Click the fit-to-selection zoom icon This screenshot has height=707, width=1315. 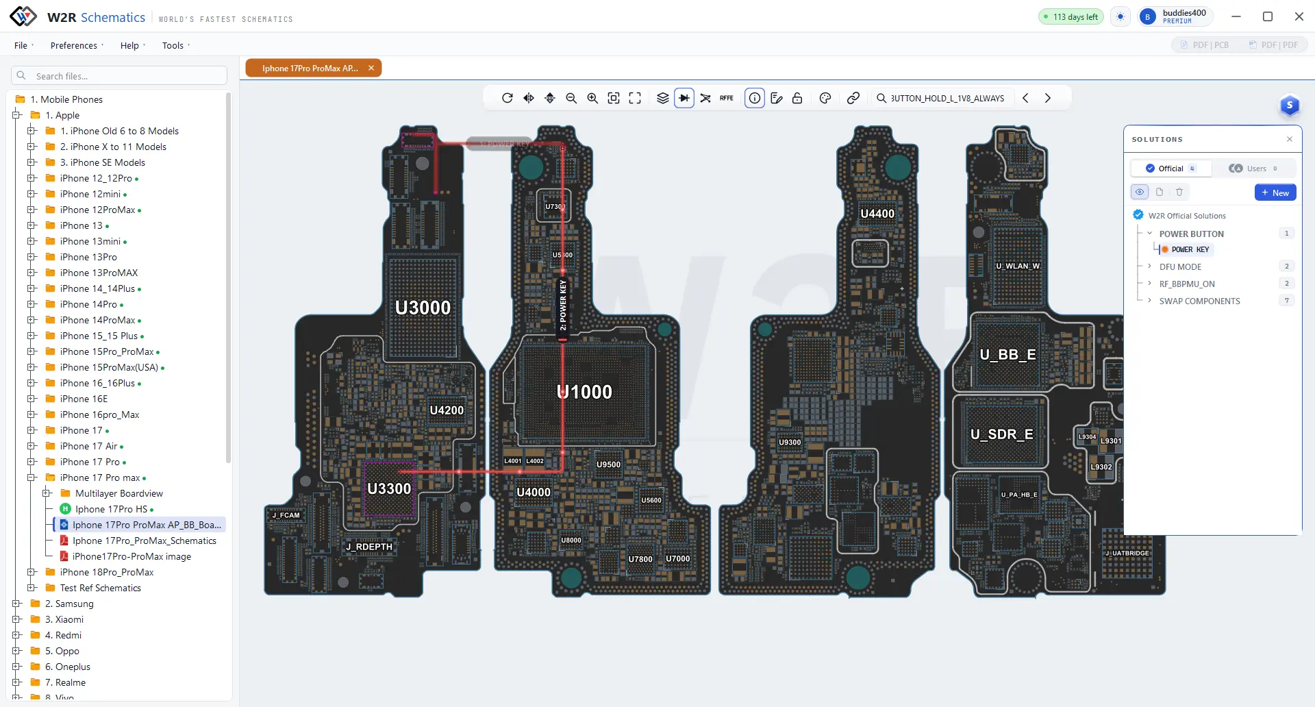pos(614,98)
